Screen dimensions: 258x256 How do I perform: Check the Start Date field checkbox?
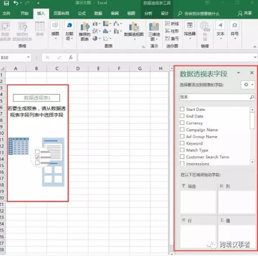pyautogui.click(x=182, y=109)
